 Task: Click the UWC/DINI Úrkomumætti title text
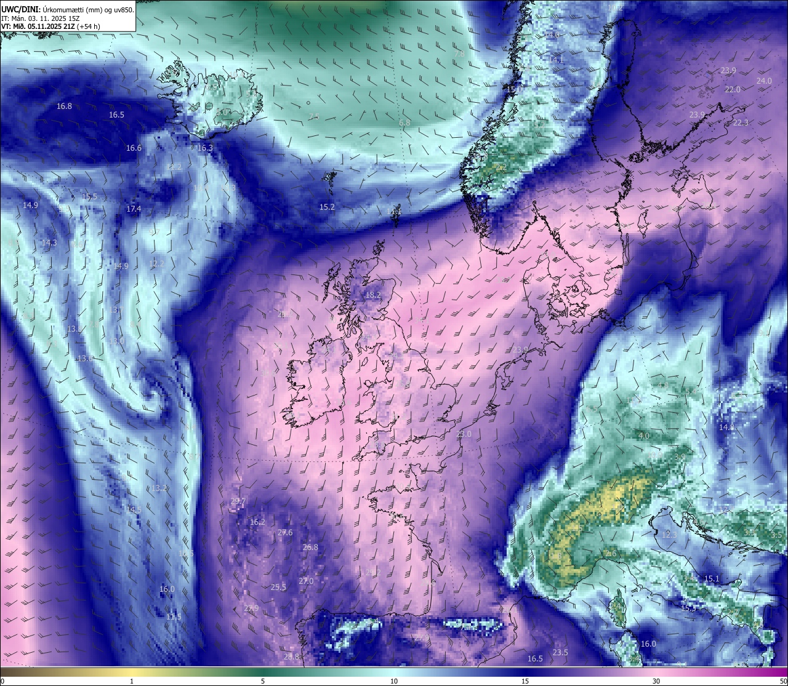[x=68, y=9]
